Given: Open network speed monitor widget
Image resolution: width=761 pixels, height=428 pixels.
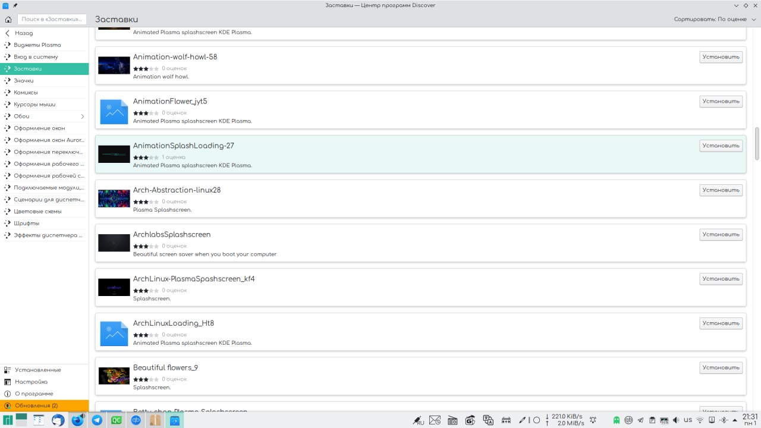Looking at the screenshot, I should tap(565, 420).
